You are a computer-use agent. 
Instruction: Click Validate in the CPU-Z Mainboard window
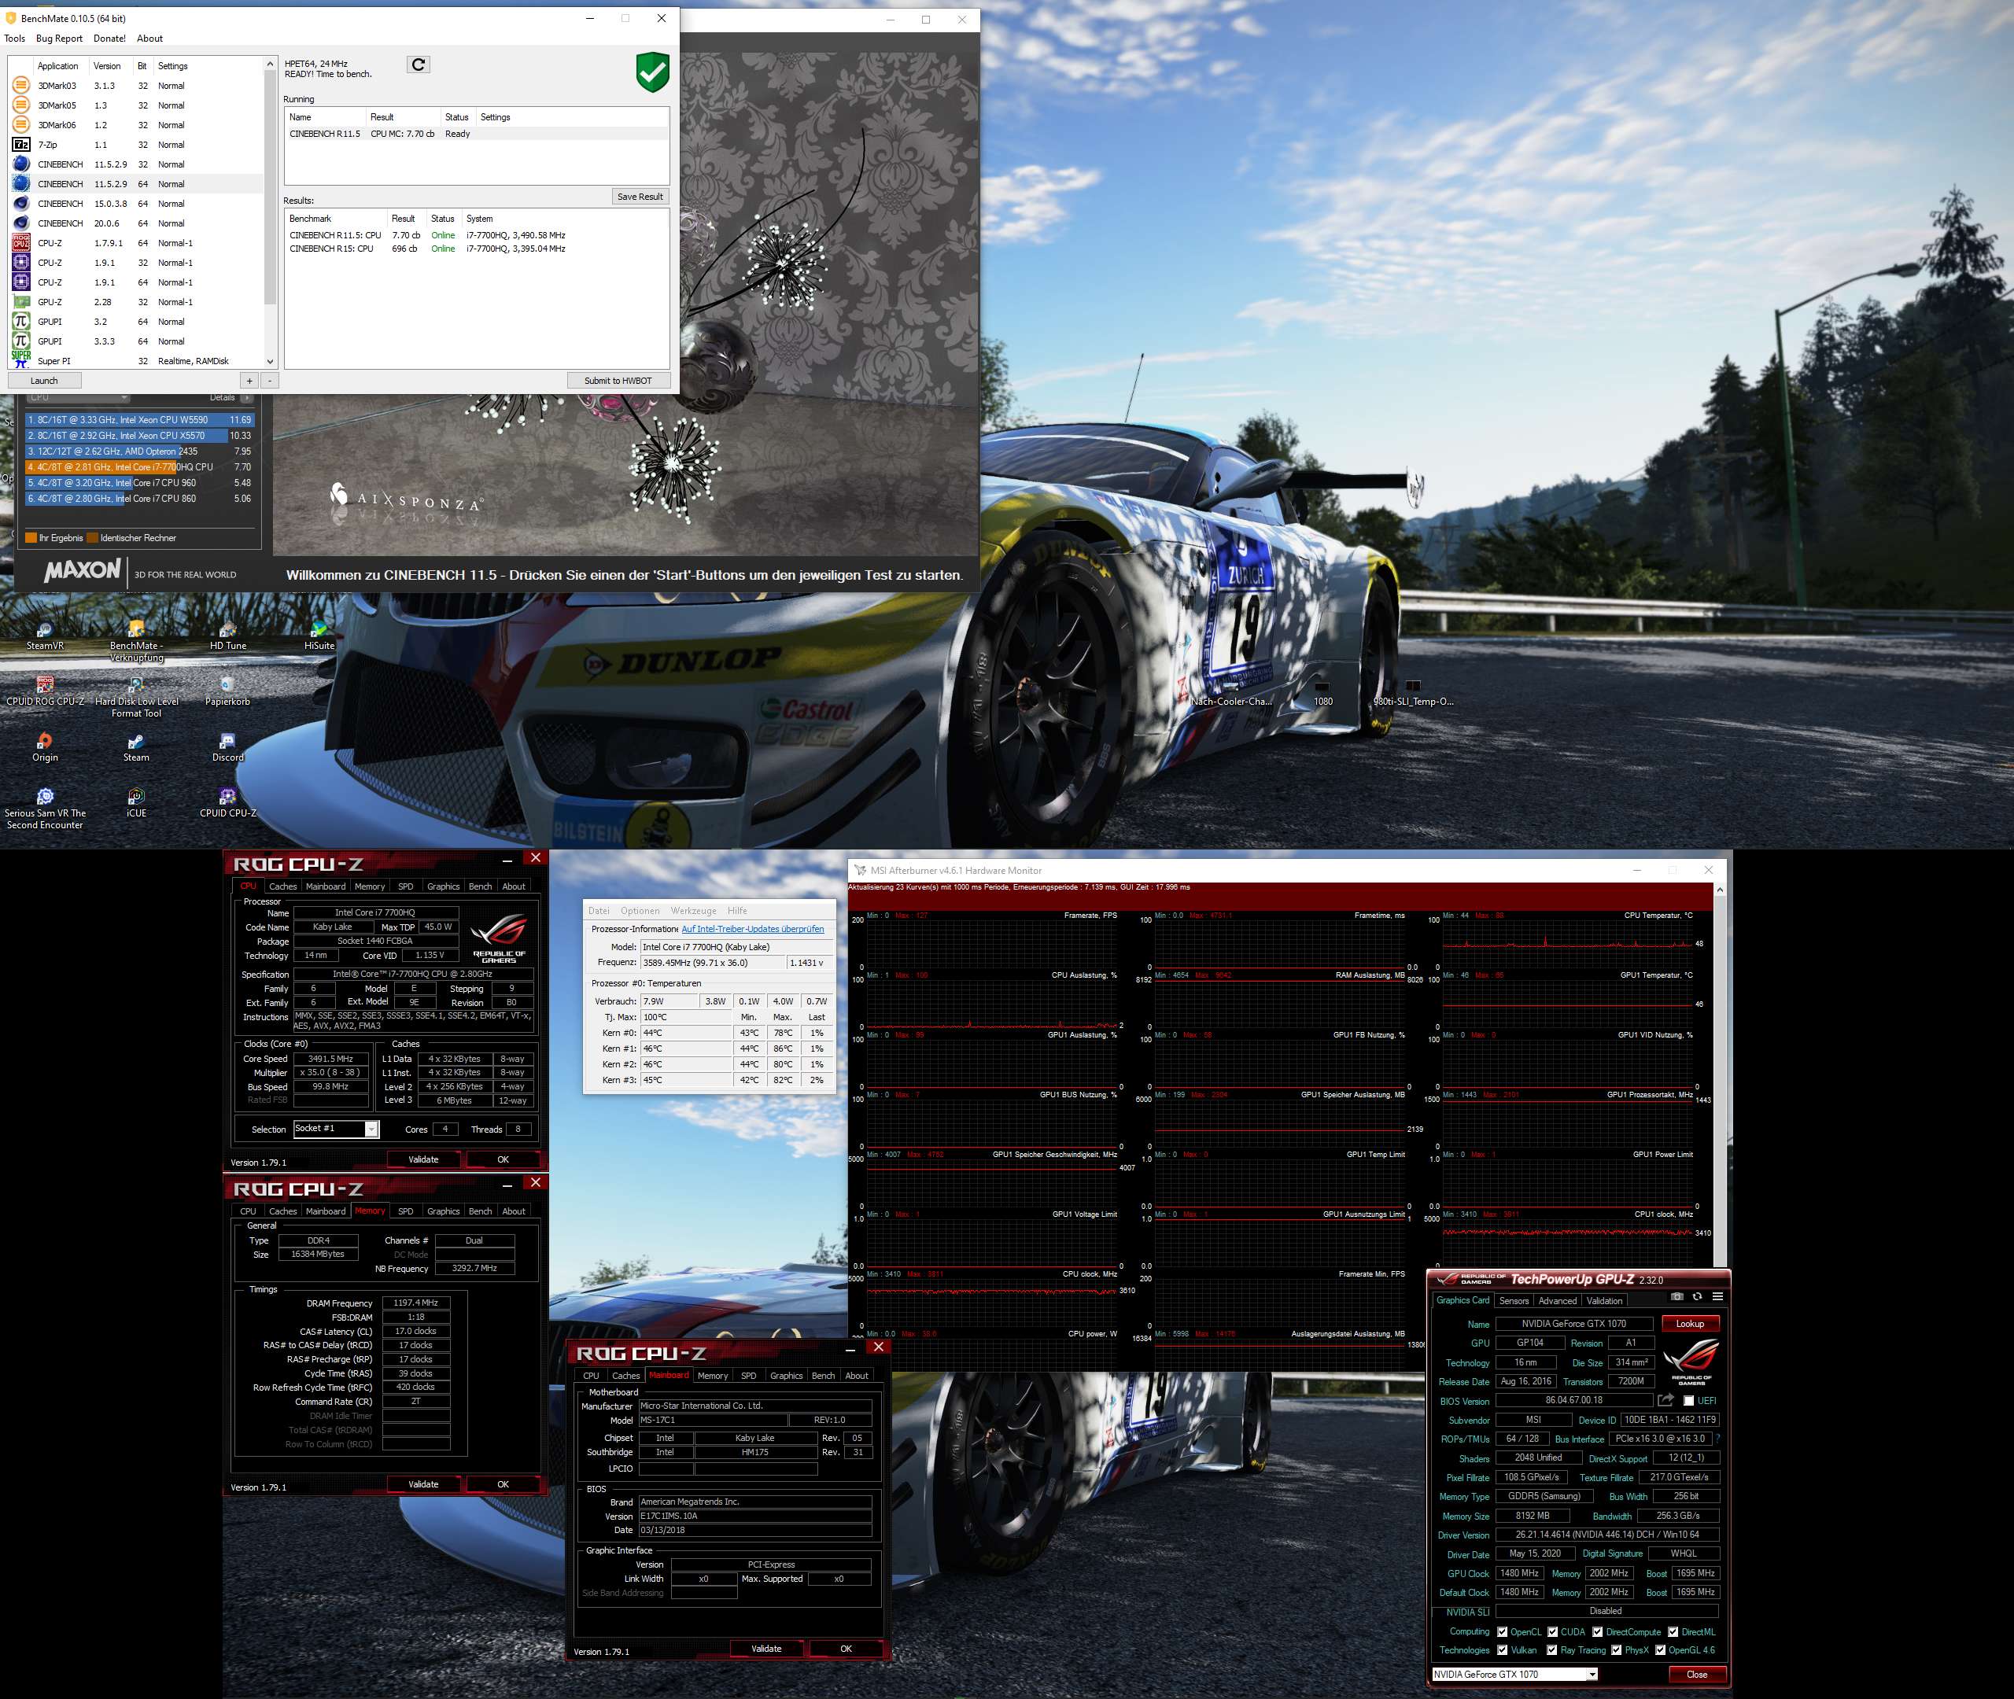tap(767, 1649)
